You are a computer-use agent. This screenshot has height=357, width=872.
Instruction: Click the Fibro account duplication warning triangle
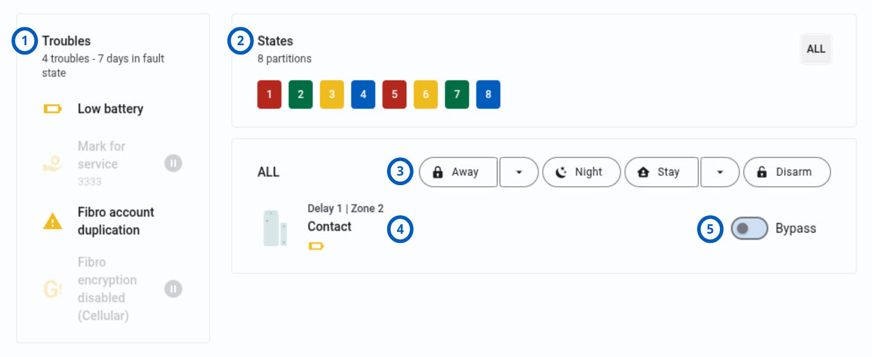[53, 221]
